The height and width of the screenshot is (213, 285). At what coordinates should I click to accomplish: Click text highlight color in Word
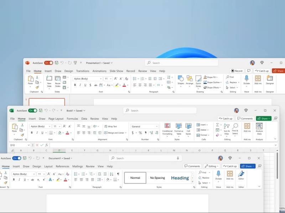point(58,180)
